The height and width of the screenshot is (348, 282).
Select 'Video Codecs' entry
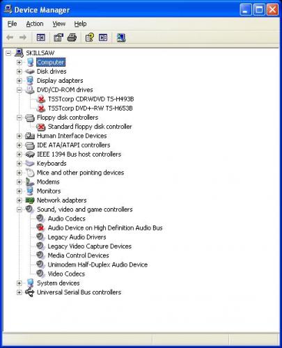66,274
